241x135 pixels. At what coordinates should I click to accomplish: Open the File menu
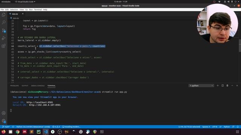coord(2,9)
